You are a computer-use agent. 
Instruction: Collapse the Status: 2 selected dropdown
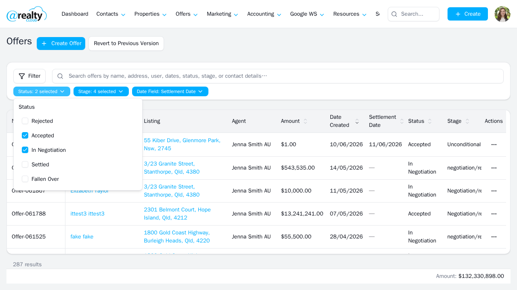[42, 91]
